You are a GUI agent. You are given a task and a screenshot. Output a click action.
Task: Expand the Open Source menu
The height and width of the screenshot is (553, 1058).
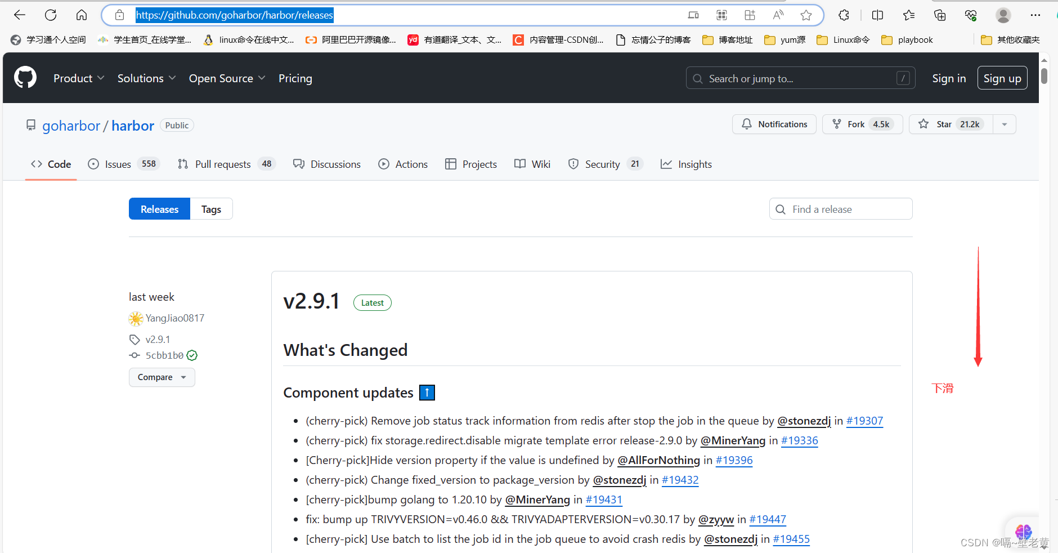pyautogui.click(x=227, y=78)
